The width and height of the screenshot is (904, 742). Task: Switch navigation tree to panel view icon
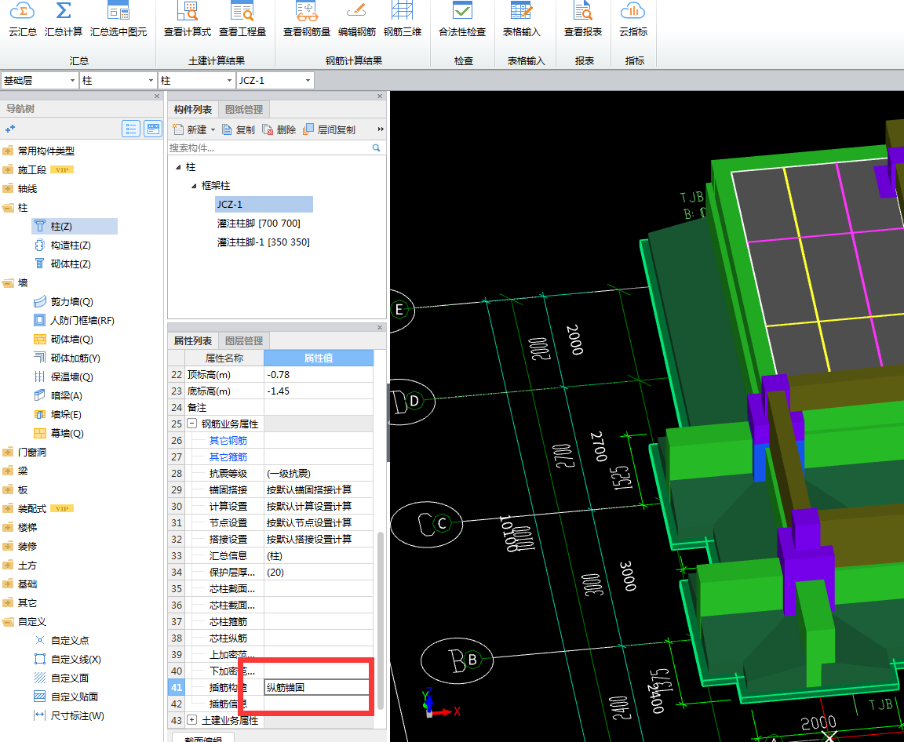click(x=153, y=129)
